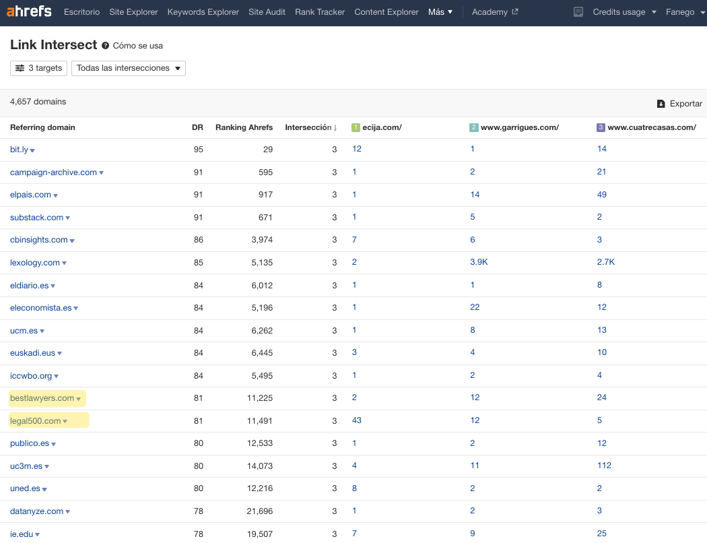Image resolution: width=707 pixels, height=543 pixels.
Task: Expand the Más menu in navigation
Action: click(x=440, y=12)
